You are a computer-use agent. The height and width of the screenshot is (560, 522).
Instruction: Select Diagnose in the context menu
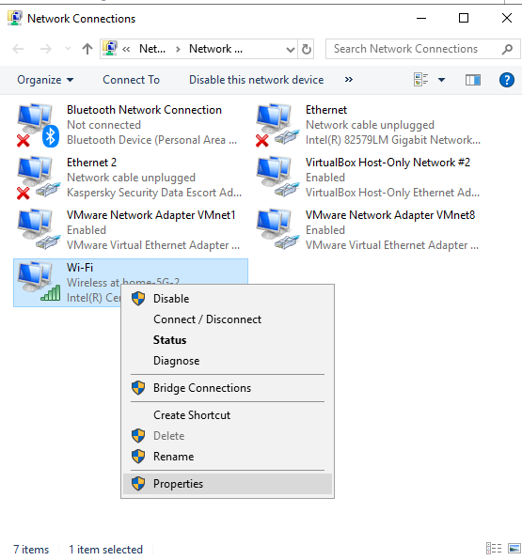tap(228, 361)
